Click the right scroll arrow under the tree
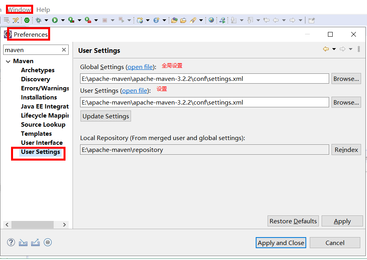Screen dimensions: 367x260 (64, 224)
